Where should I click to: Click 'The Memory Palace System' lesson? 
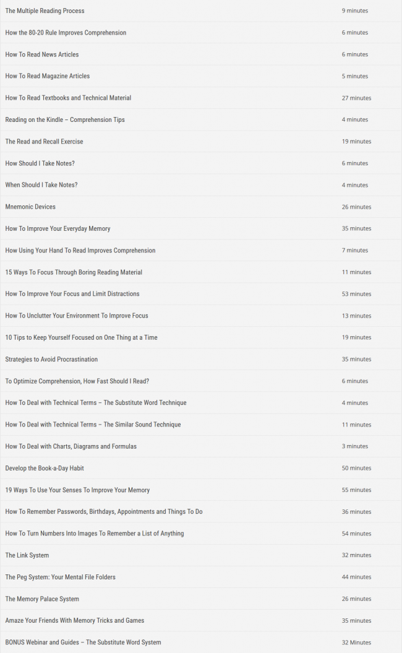click(x=42, y=599)
